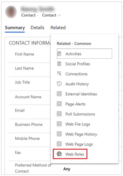
Task: Click the Activities clipboard icon
Action: 59,54
